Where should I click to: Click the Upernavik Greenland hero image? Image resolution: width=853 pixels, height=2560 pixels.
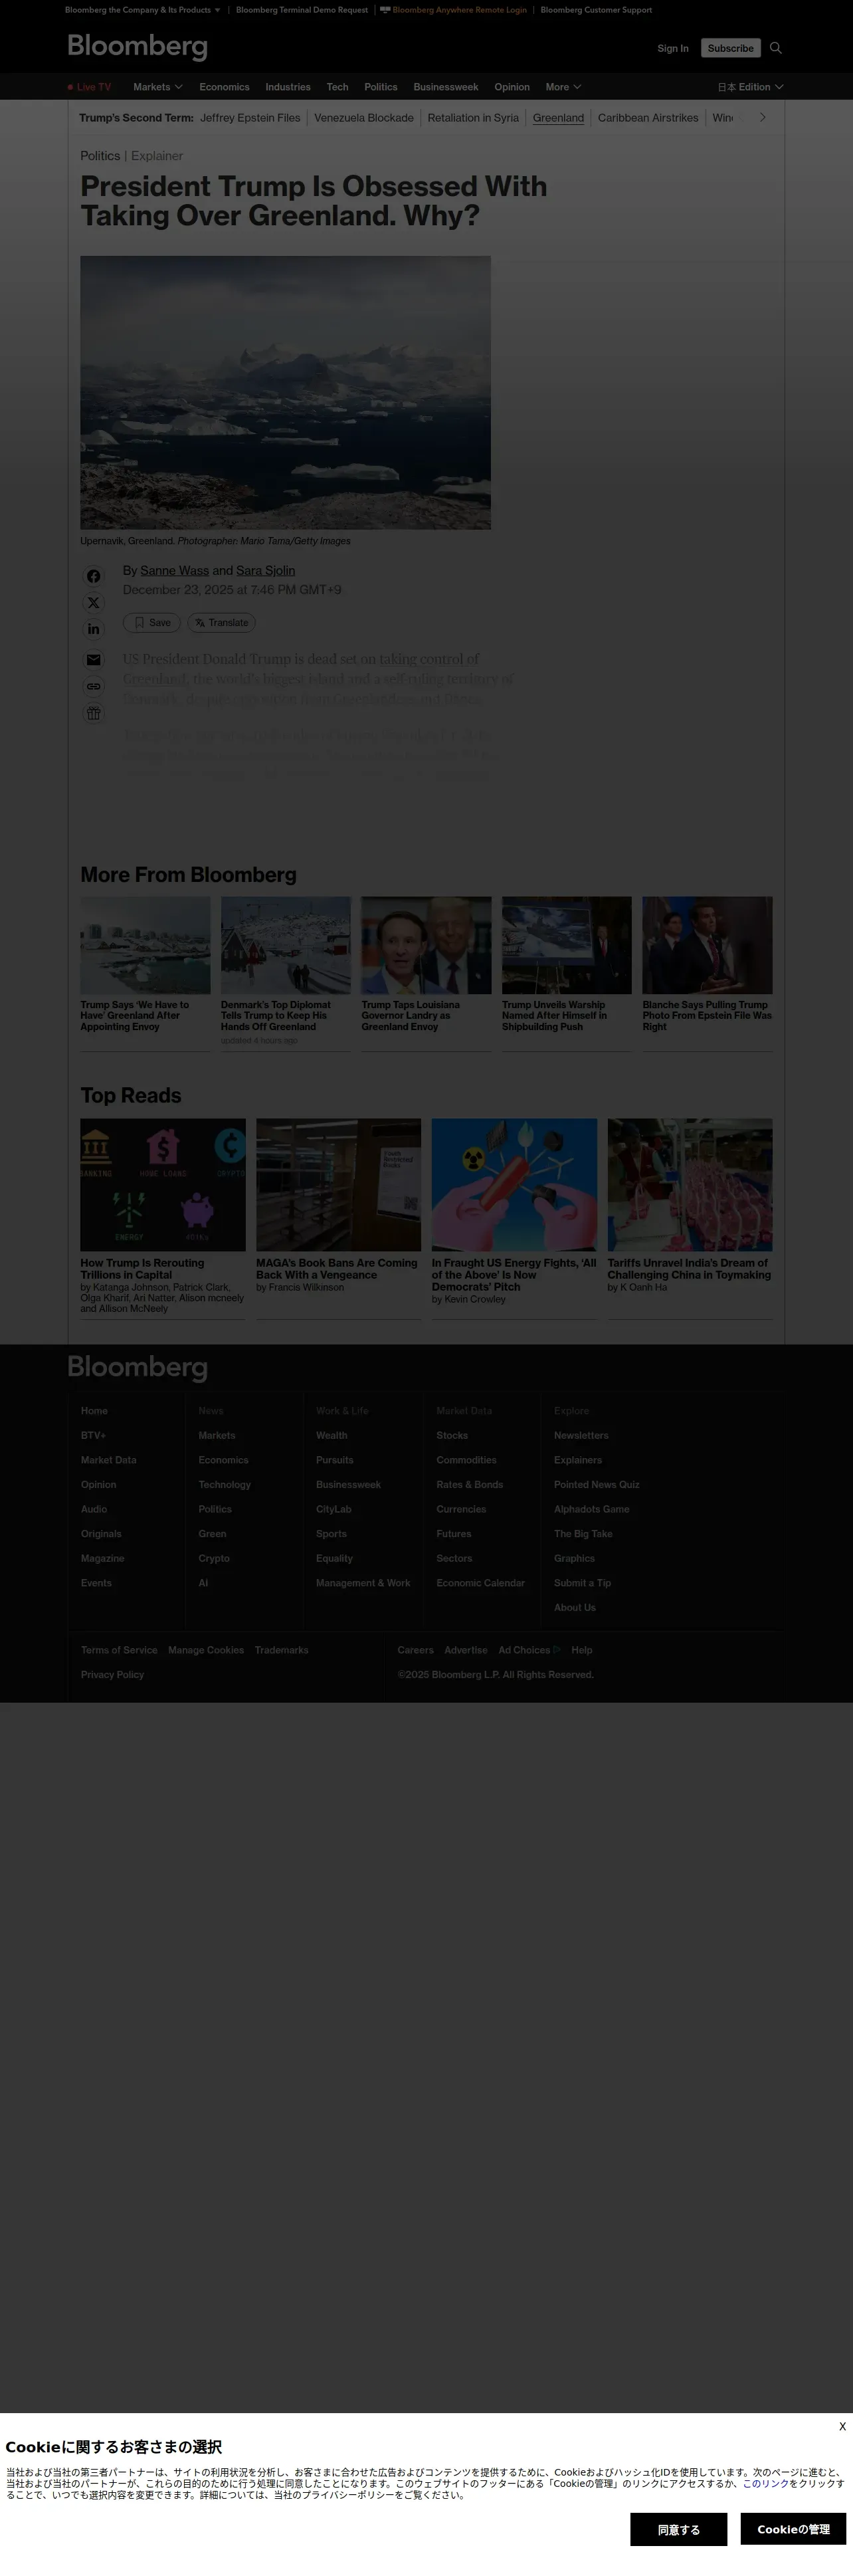pos(285,393)
